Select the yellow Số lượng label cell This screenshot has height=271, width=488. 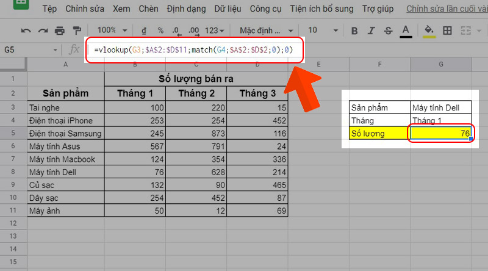point(379,133)
